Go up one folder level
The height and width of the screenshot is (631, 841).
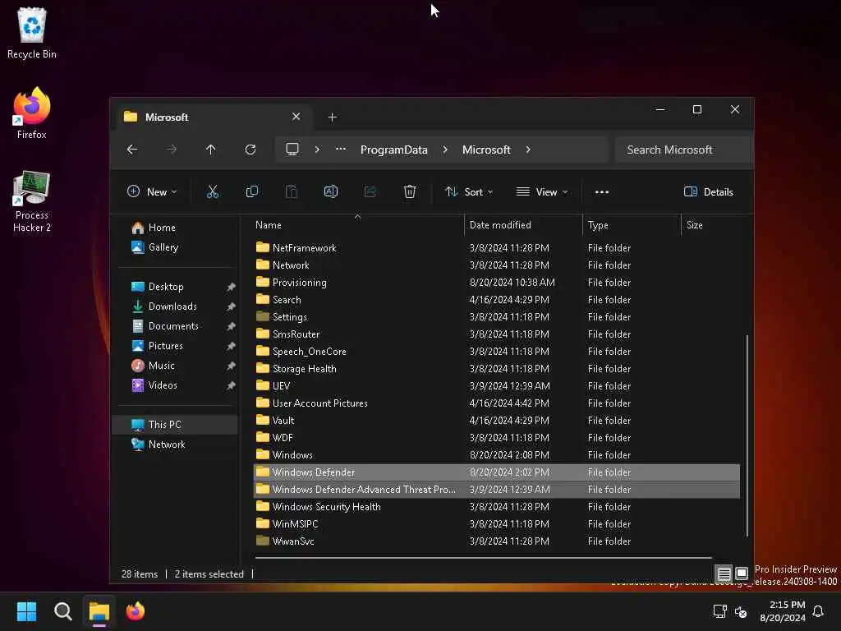click(x=211, y=150)
